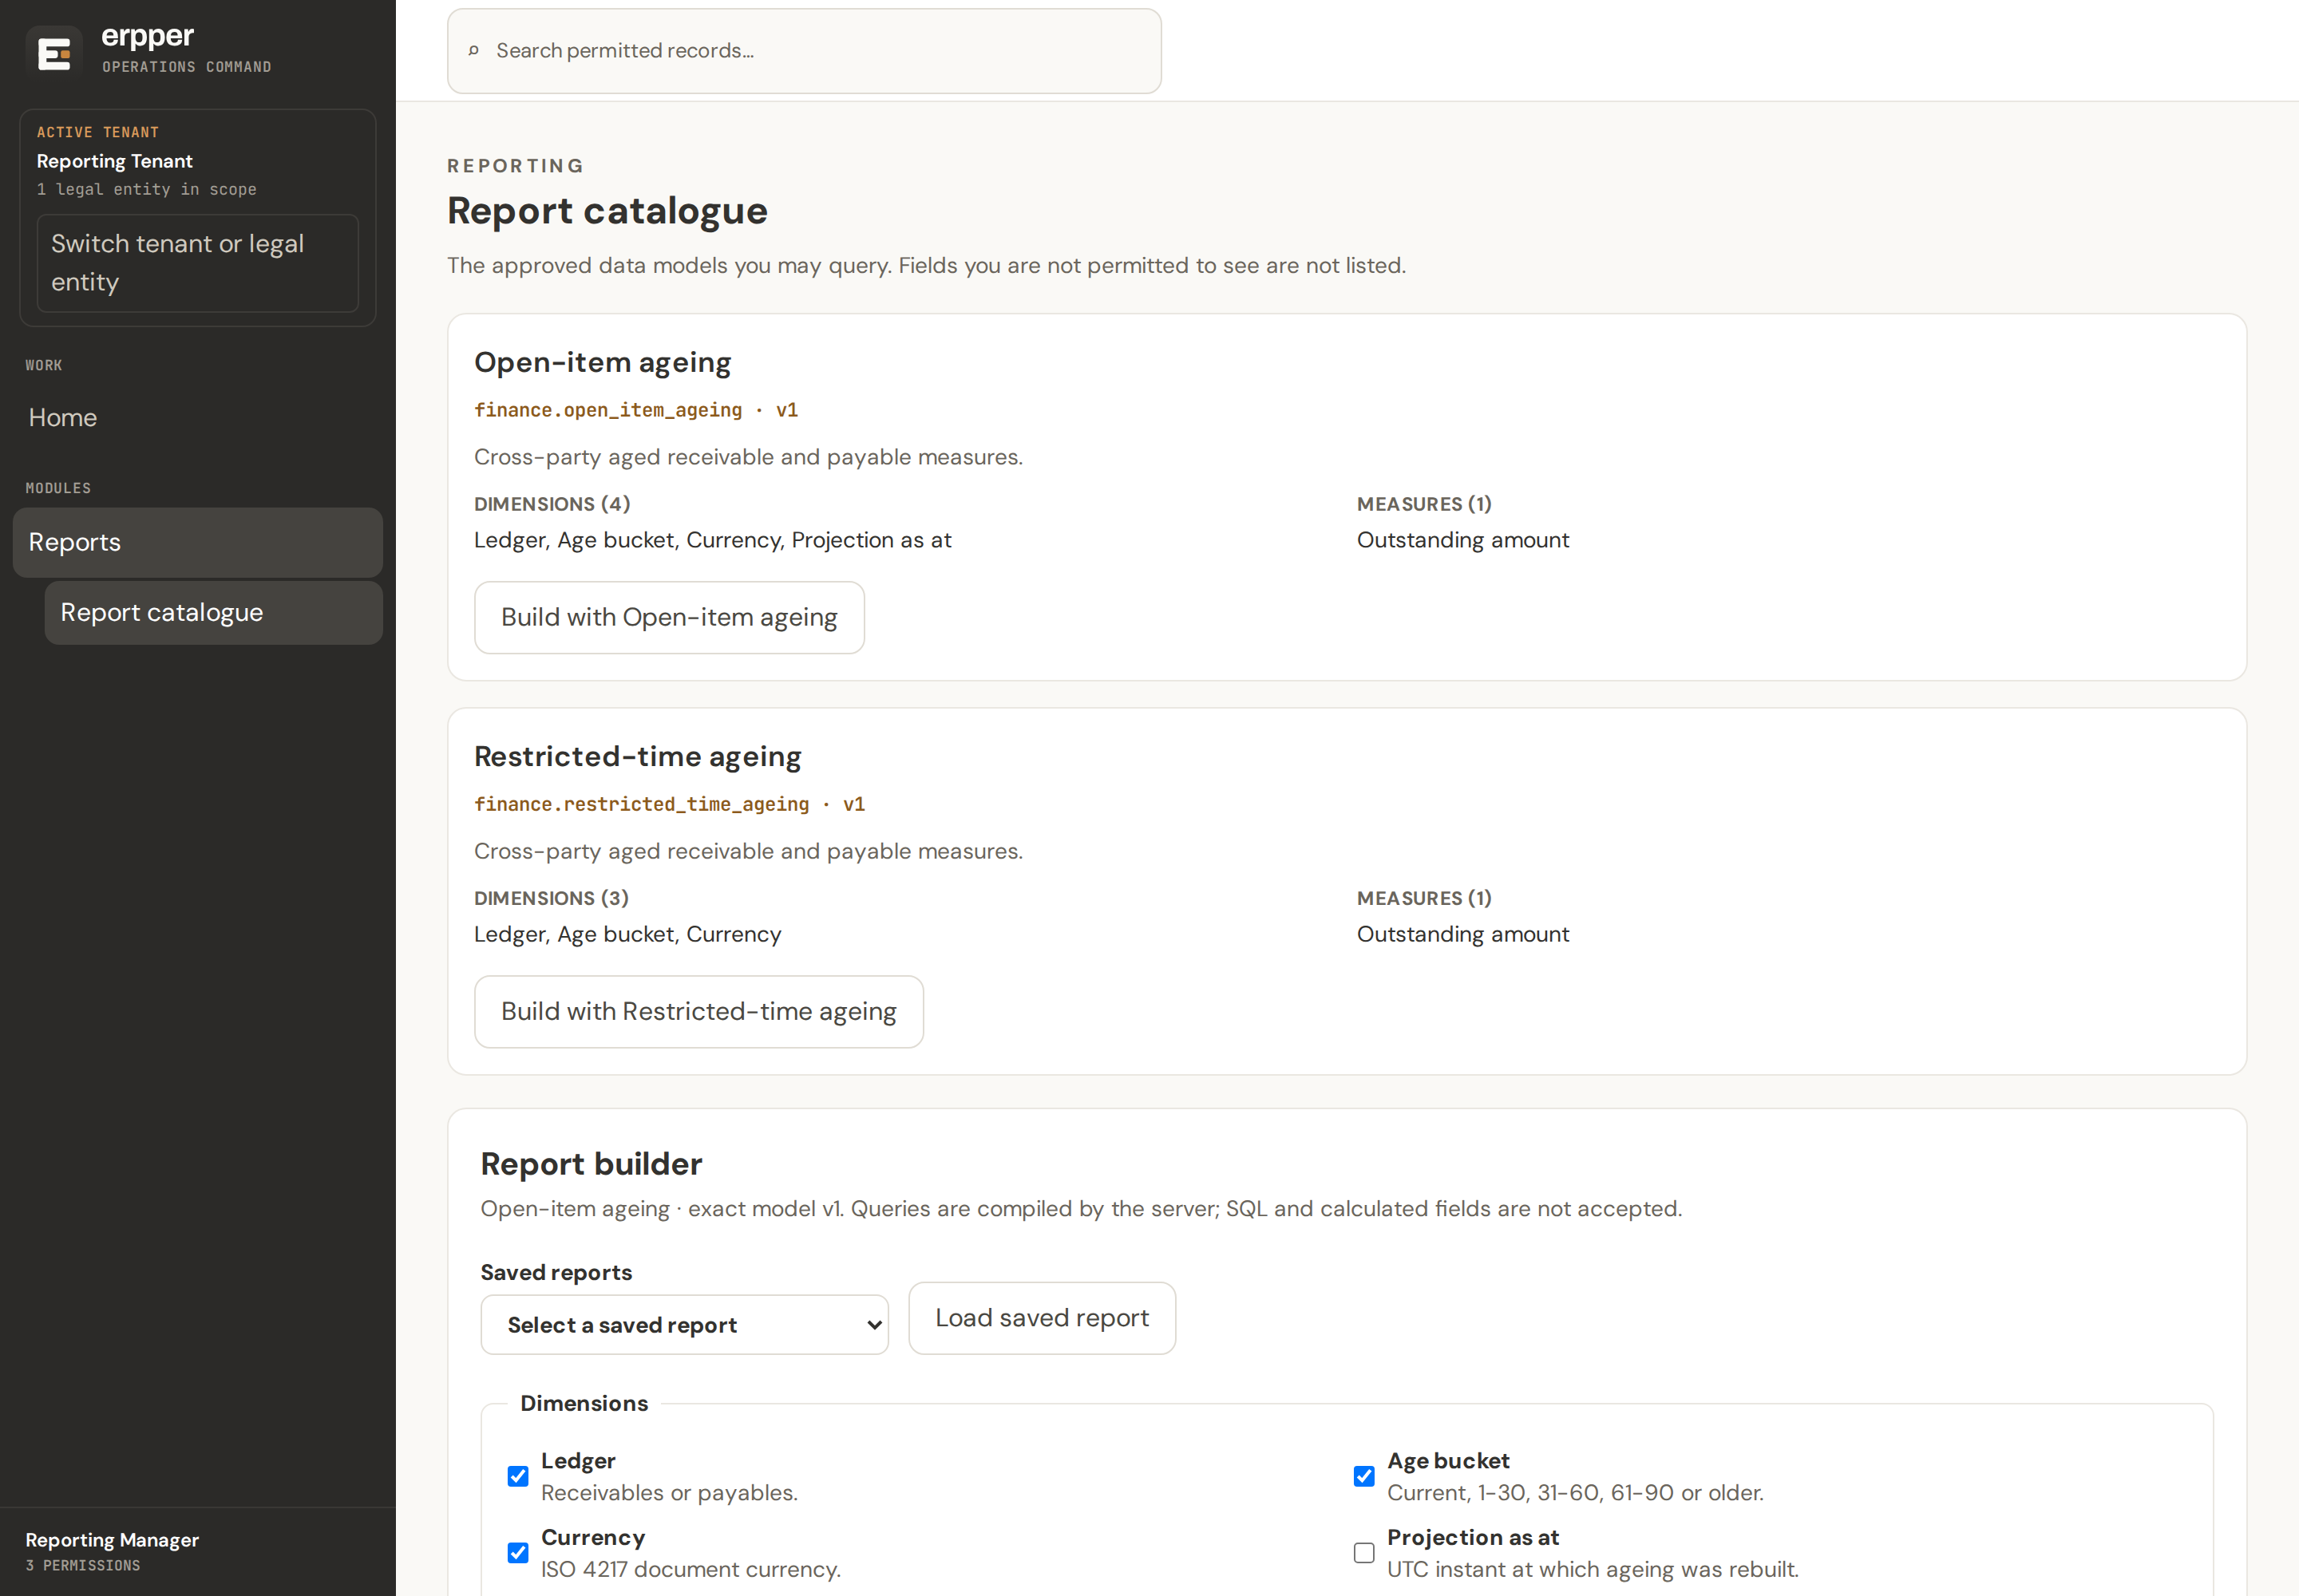The height and width of the screenshot is (1596, 2299).
Task: Focus the Search permitted records field
Action: 805,51
